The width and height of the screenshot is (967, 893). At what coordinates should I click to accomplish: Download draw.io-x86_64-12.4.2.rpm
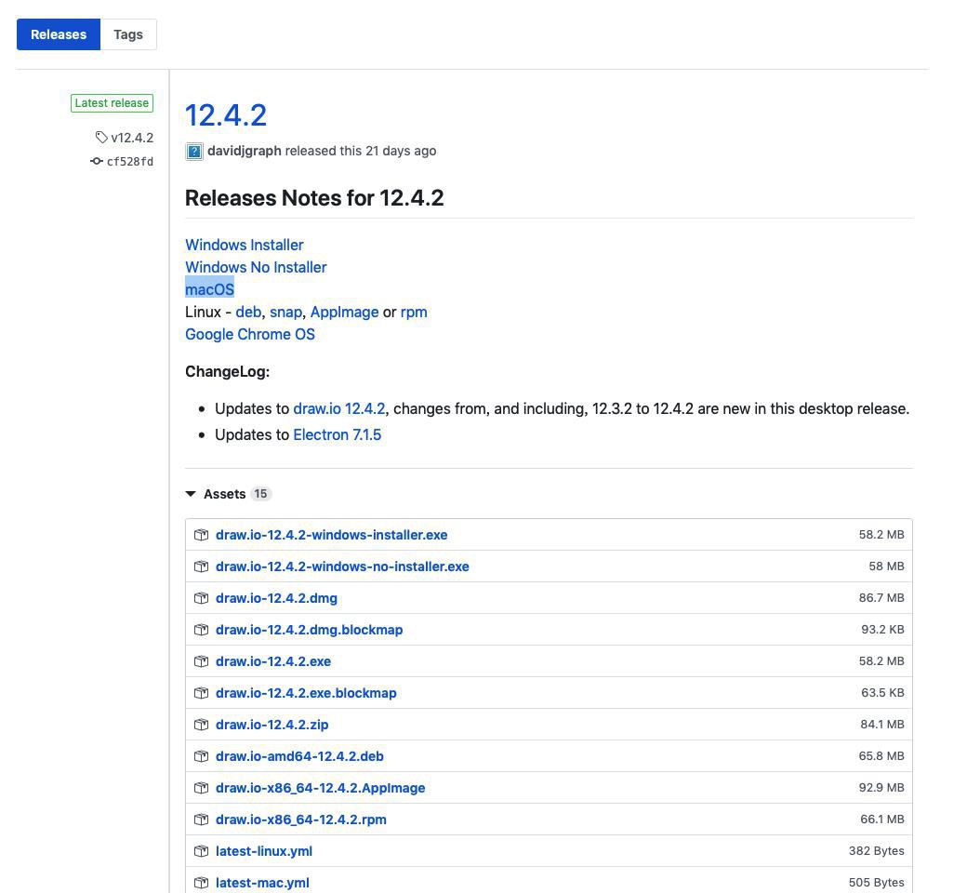tap(301, 820)
